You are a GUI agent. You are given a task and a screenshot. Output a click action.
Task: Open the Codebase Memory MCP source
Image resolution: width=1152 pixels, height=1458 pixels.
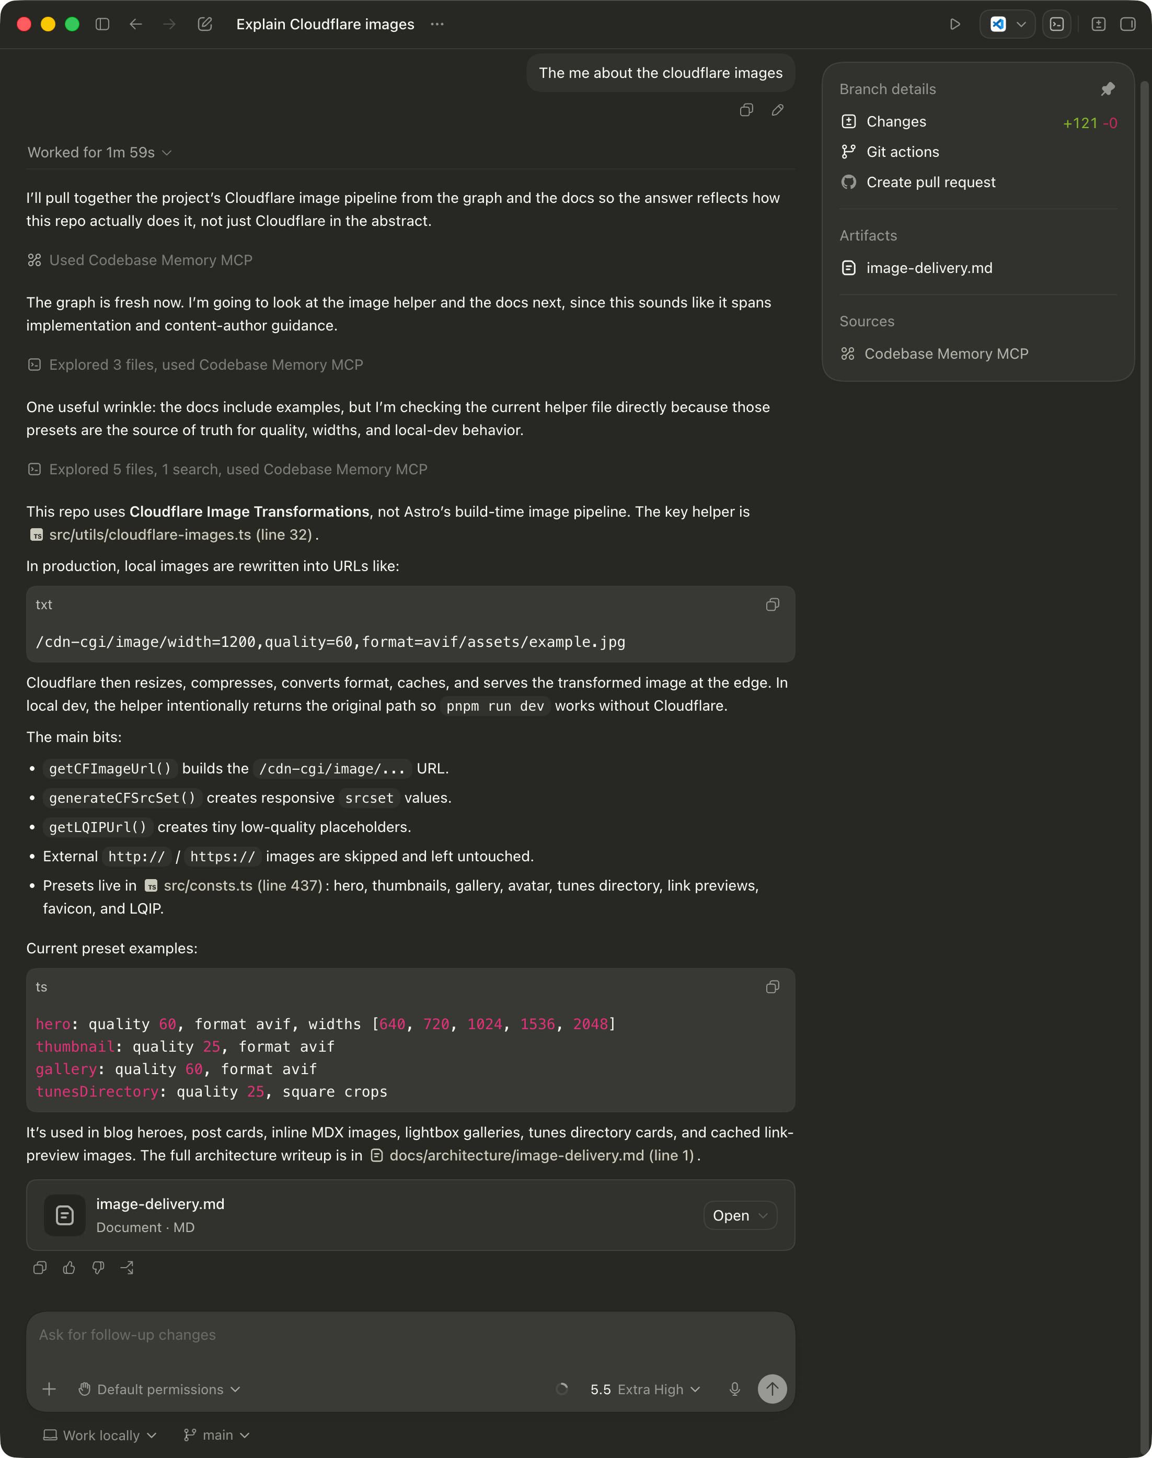pyautogui.click(x=978, y=354)
